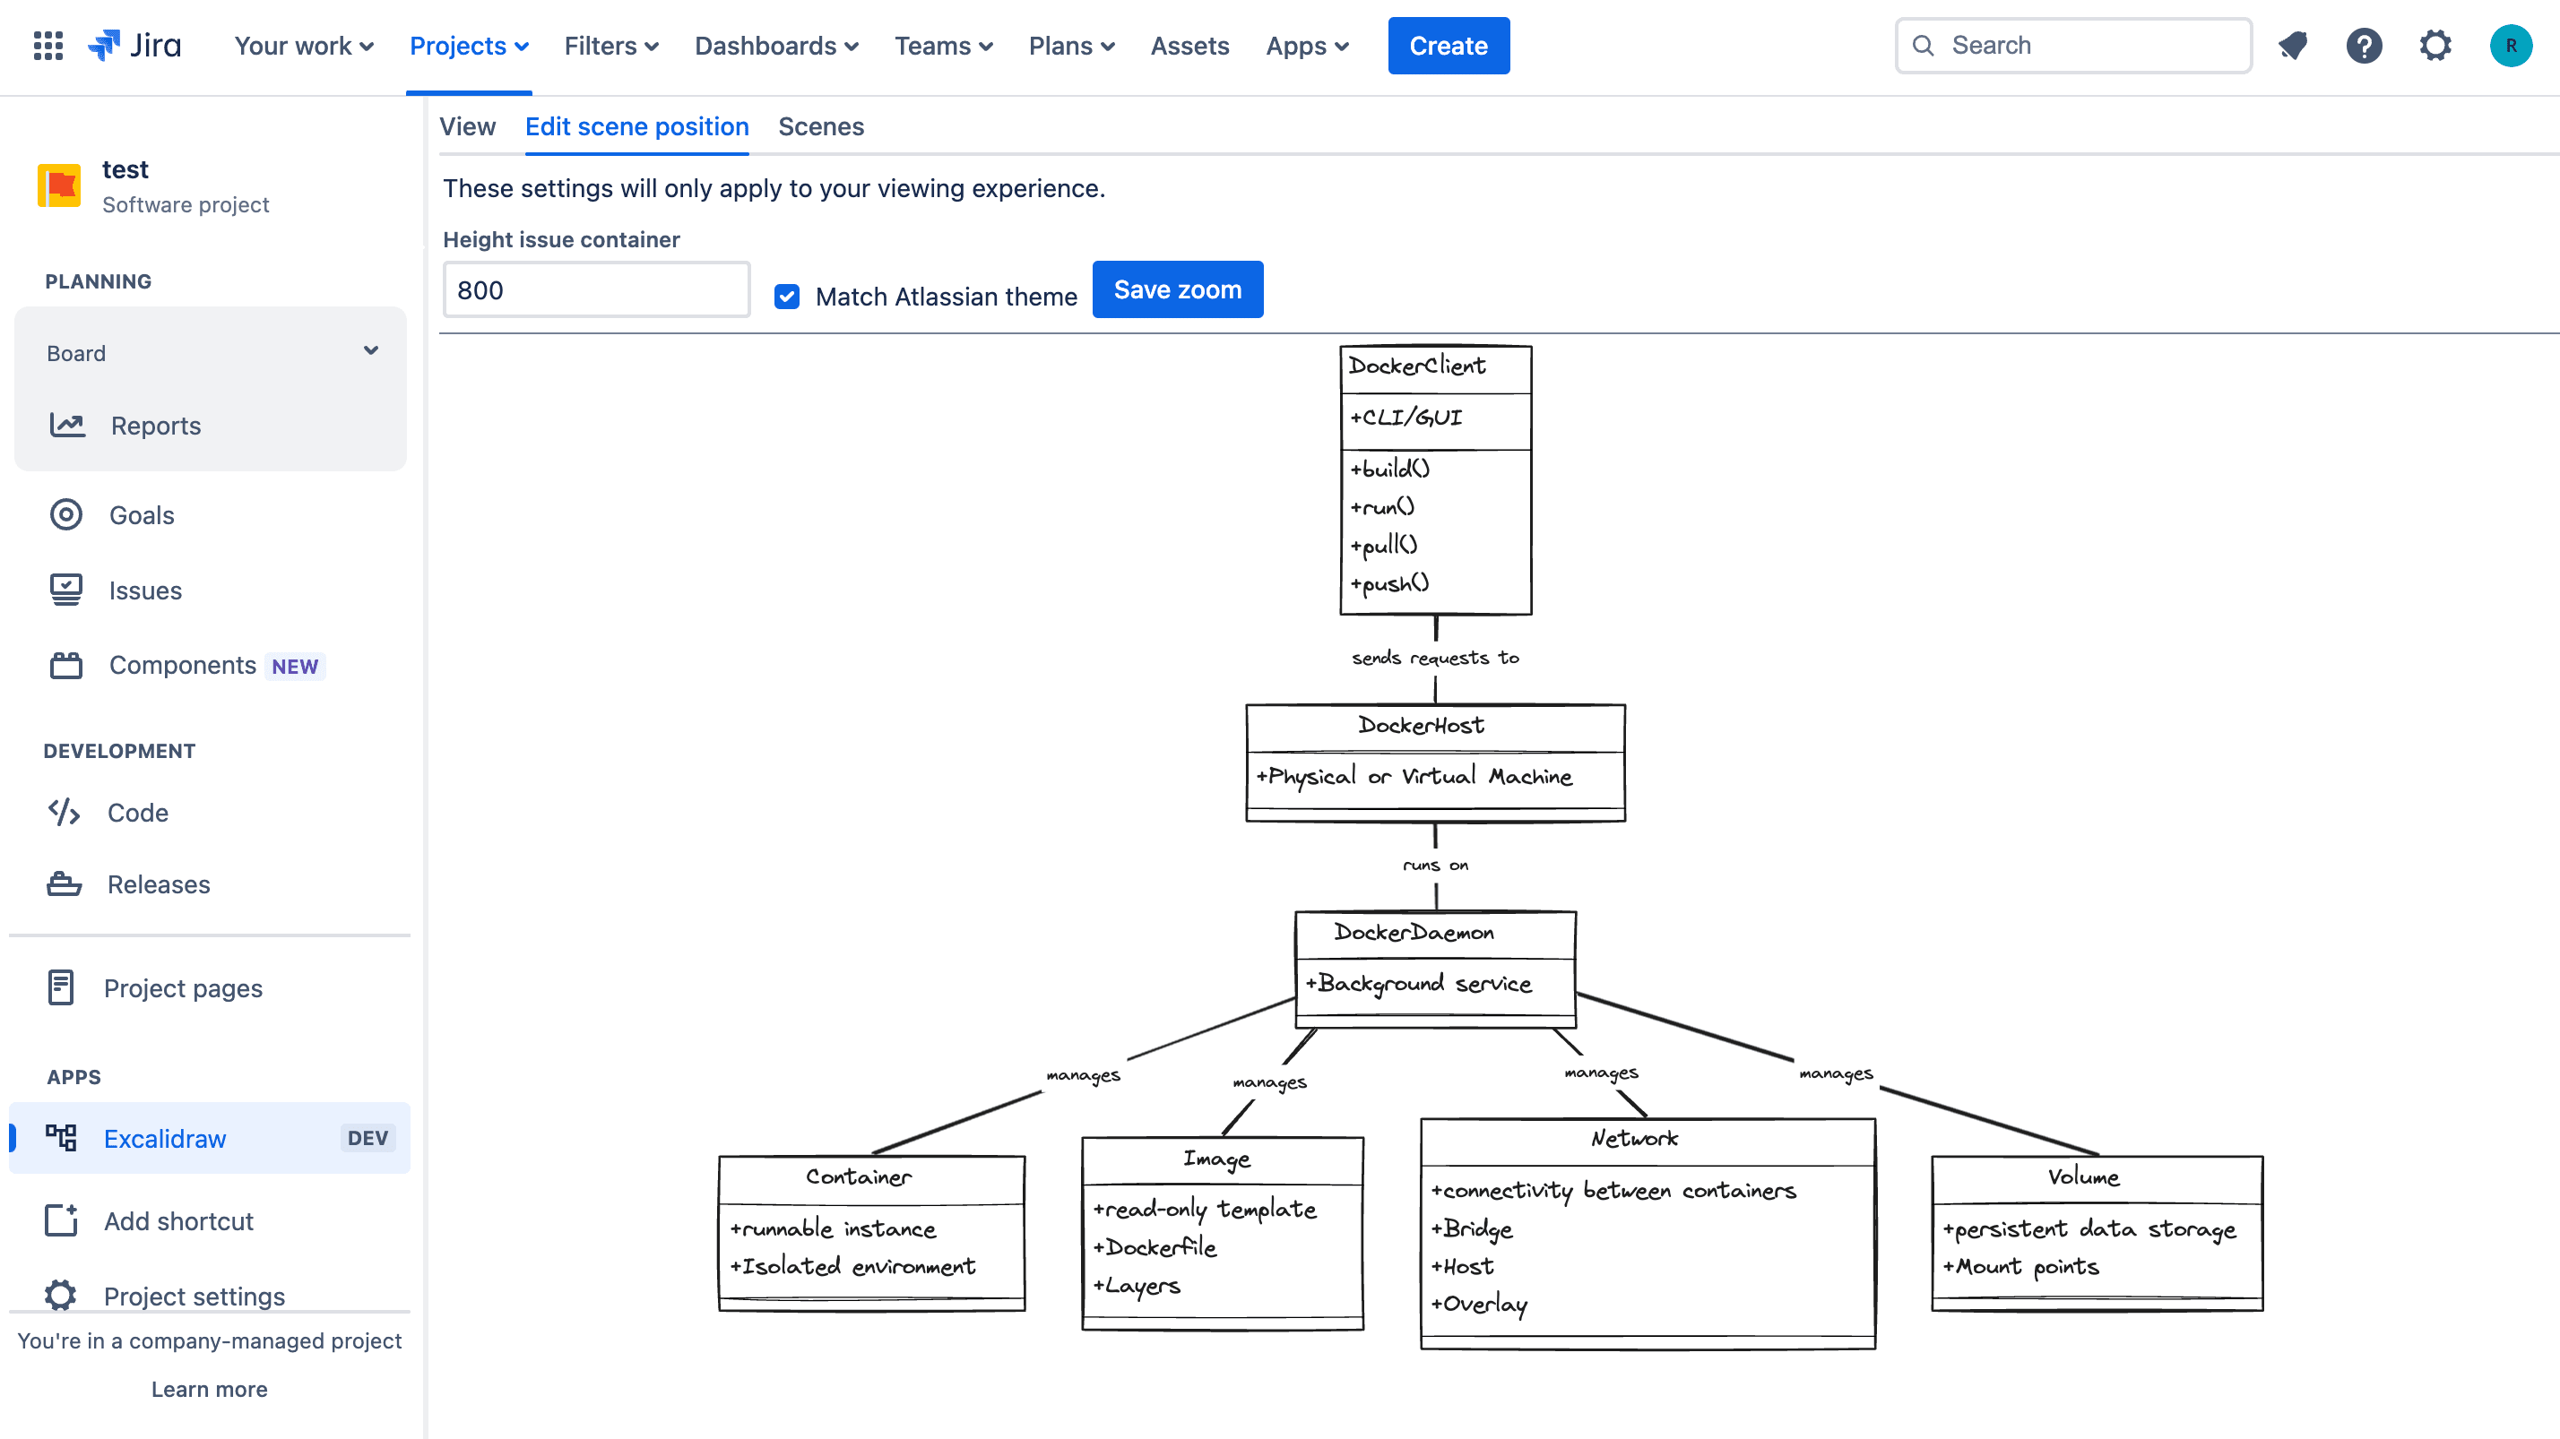Switch to the Scenes tab

click(821, 126)
